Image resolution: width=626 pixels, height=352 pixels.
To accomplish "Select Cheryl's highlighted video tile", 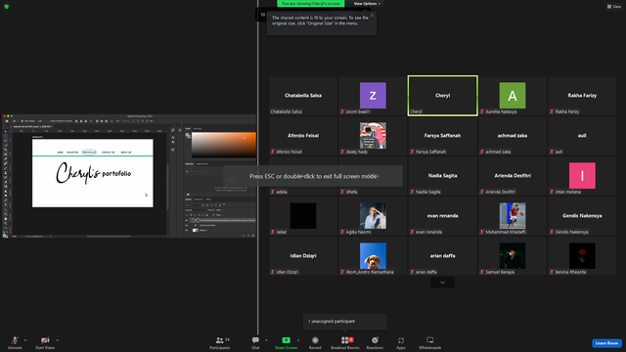I will pos(442,96).
